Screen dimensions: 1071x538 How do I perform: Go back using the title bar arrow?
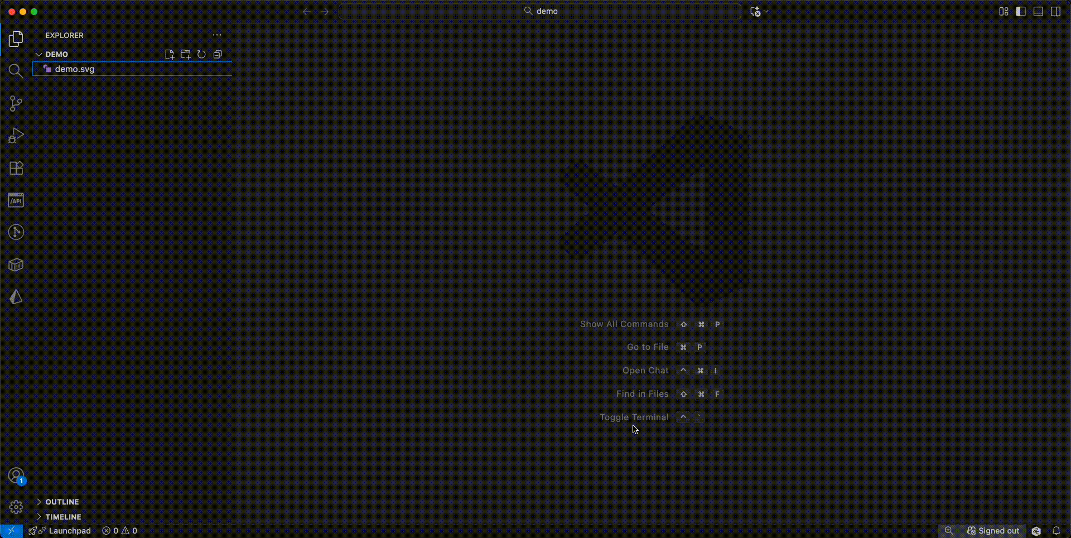point(307,12)
